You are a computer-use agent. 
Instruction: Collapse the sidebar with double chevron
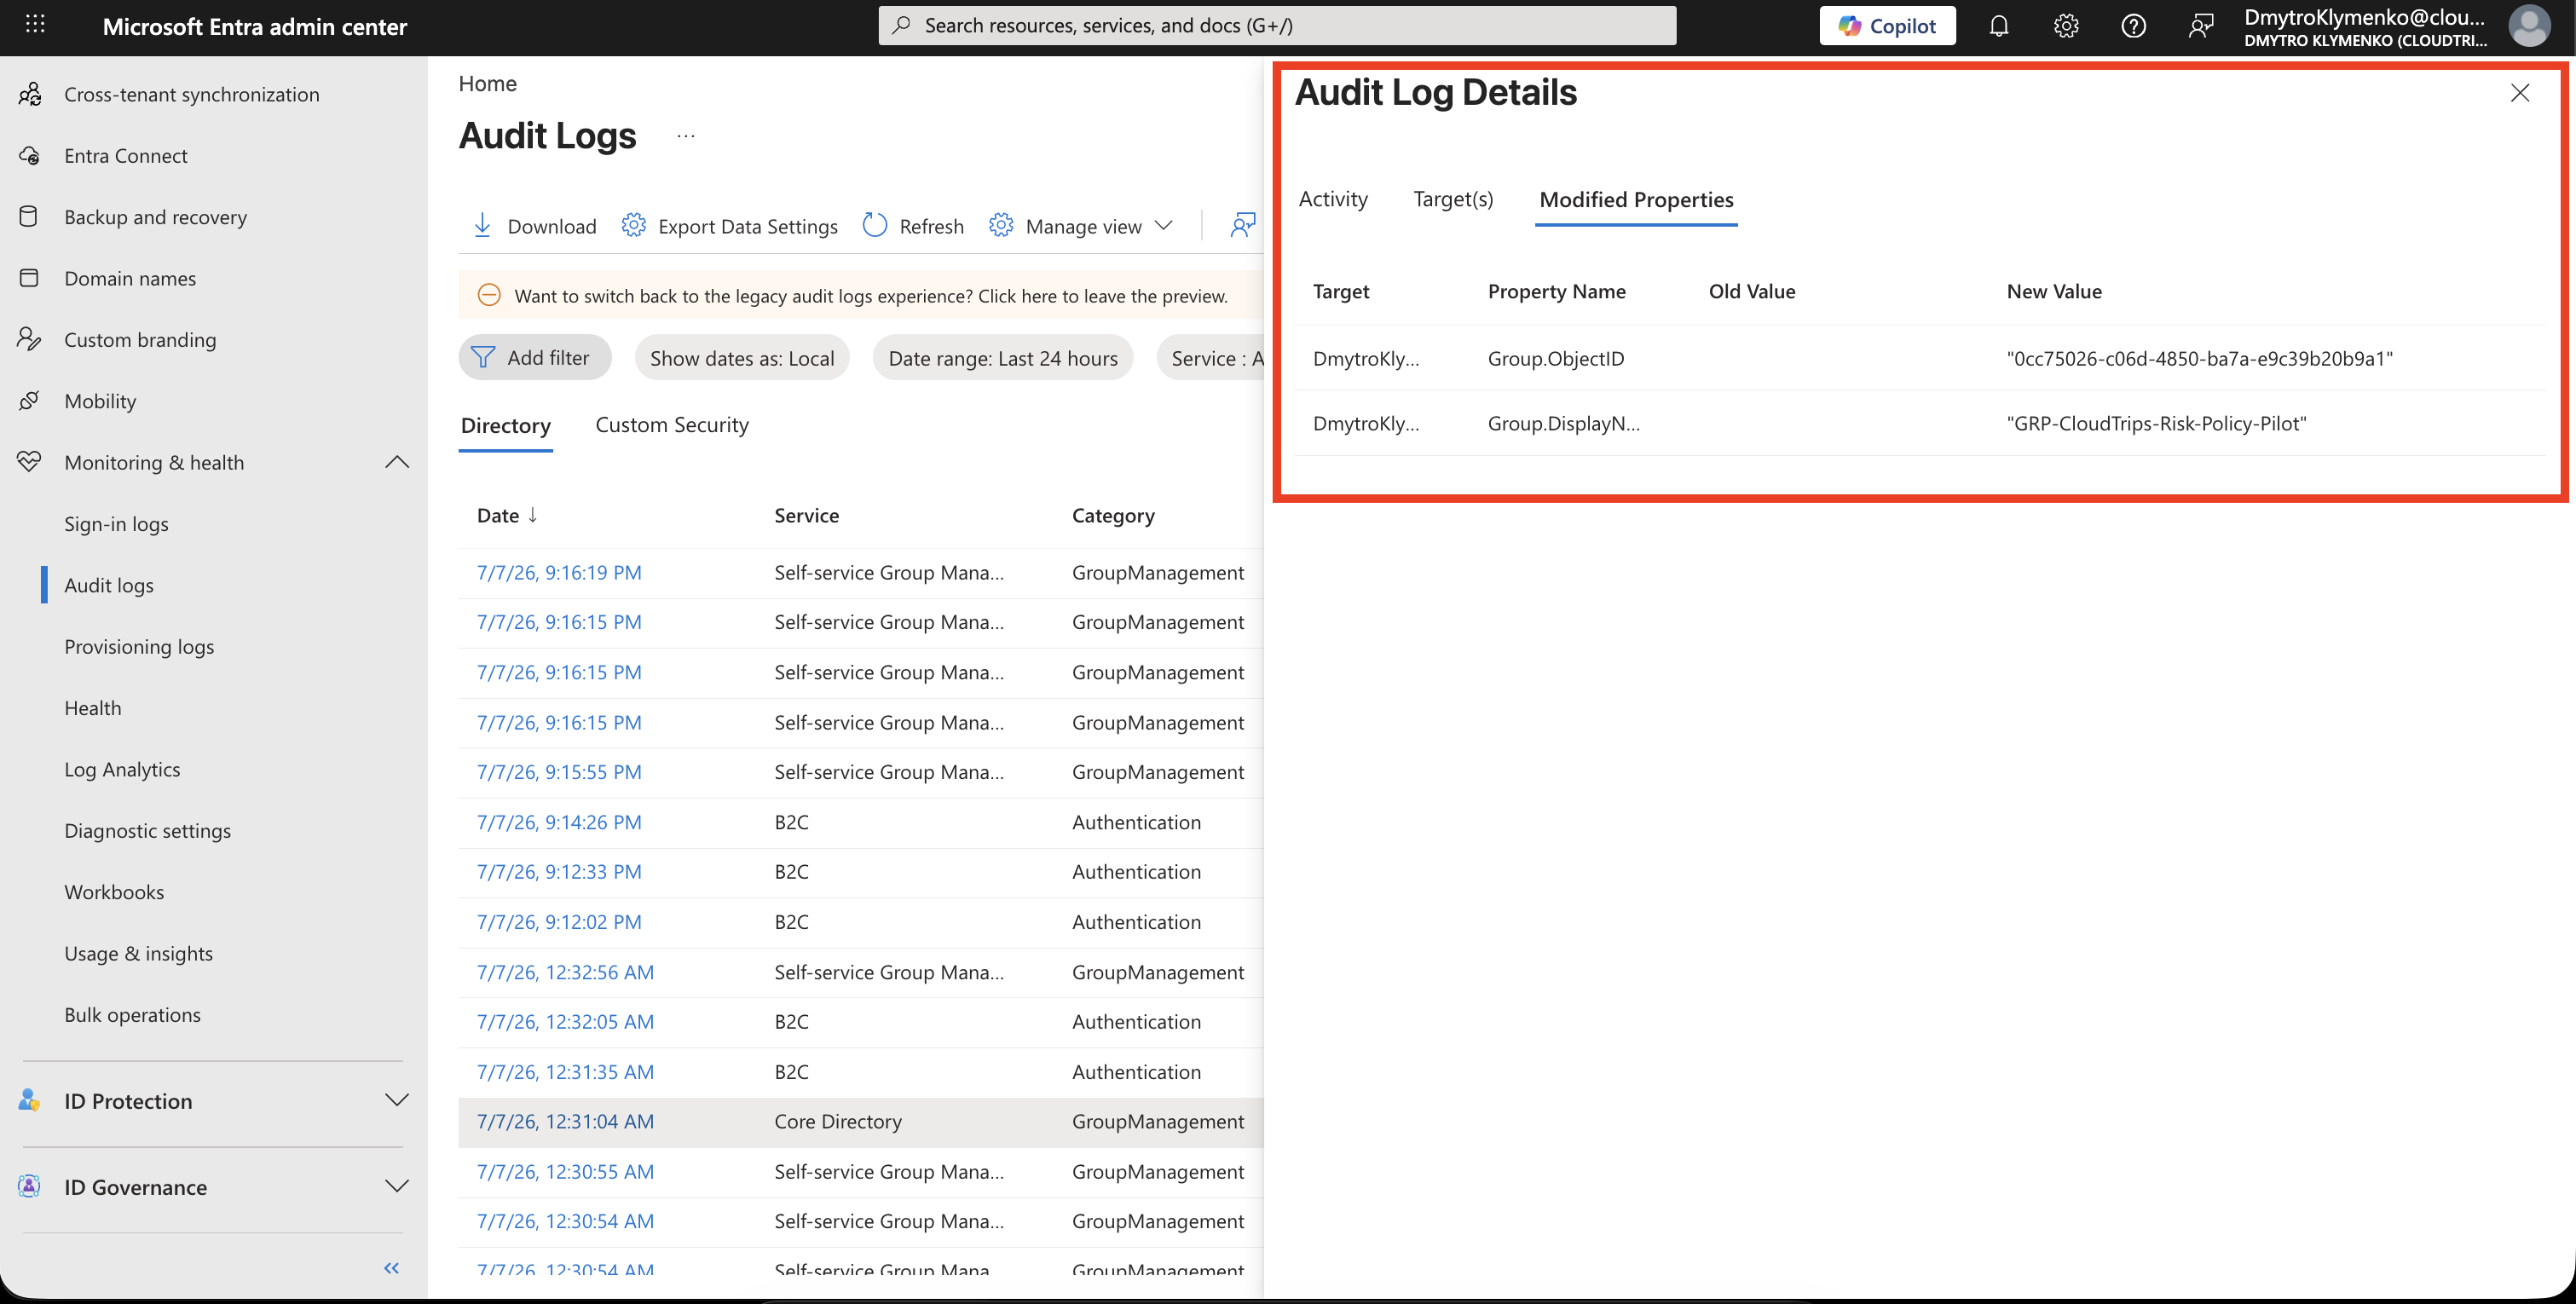coord(392,1268)
